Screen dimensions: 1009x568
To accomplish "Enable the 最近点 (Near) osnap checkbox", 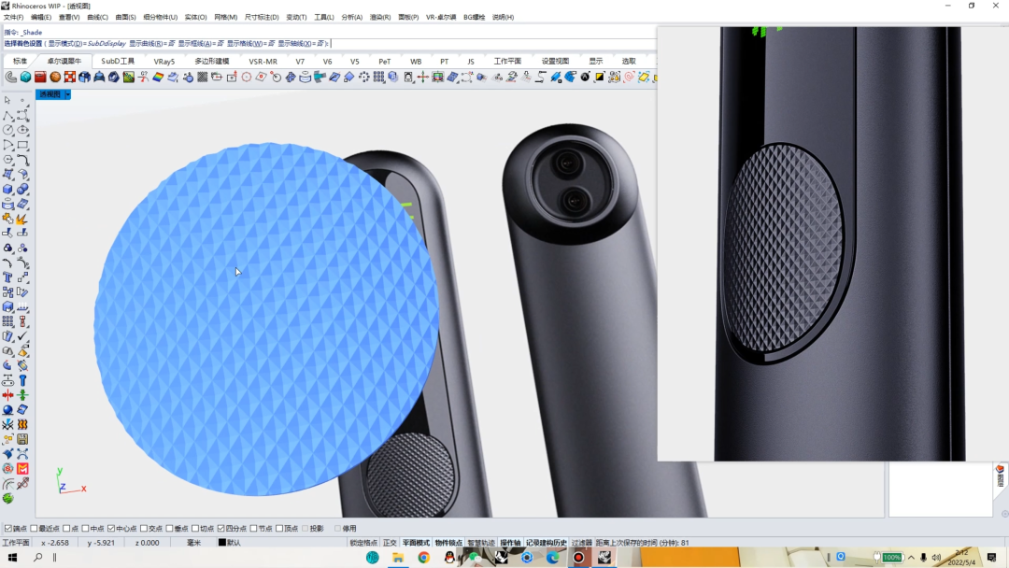I will [x=35, y=529].
